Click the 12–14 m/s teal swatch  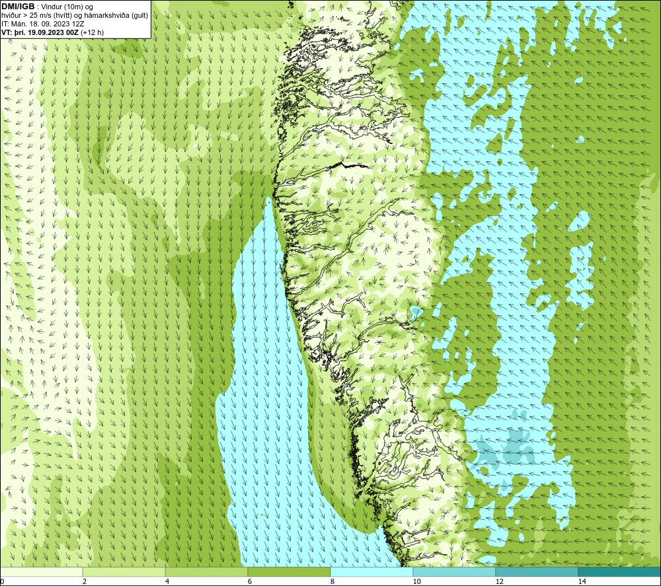coord(537,572)
